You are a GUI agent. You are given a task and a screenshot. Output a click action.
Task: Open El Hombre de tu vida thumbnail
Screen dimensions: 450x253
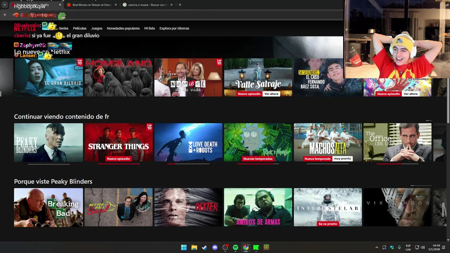point(188,77)
